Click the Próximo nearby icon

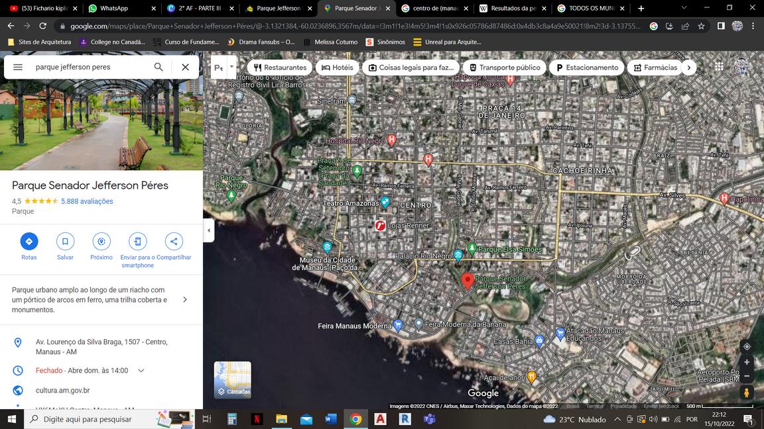(x=101, y=241)
